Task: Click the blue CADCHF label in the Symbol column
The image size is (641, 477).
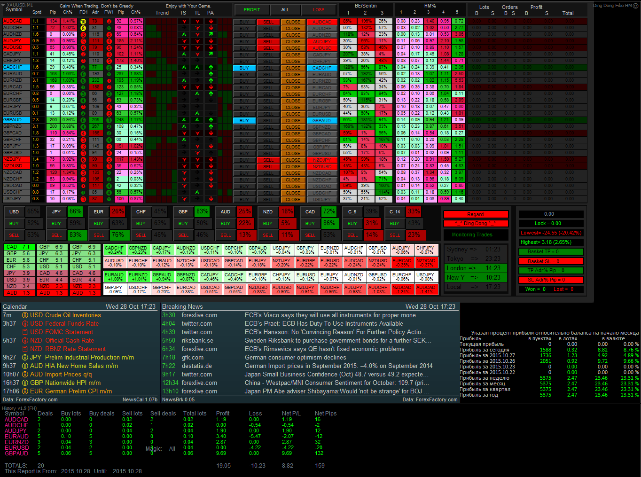Action: [16, 67]
